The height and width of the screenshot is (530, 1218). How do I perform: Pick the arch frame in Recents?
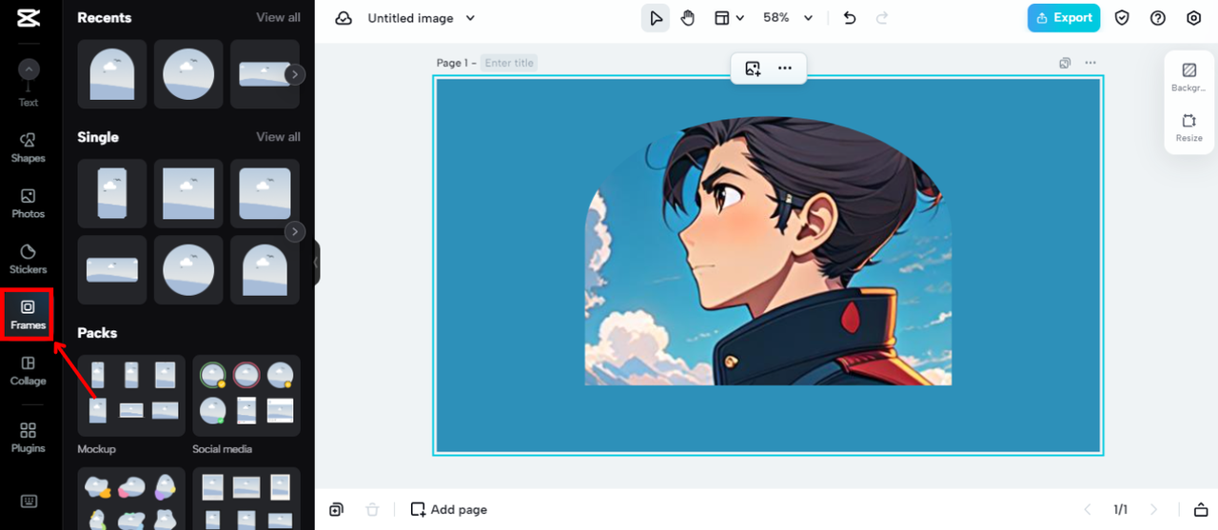click(112, 74)
